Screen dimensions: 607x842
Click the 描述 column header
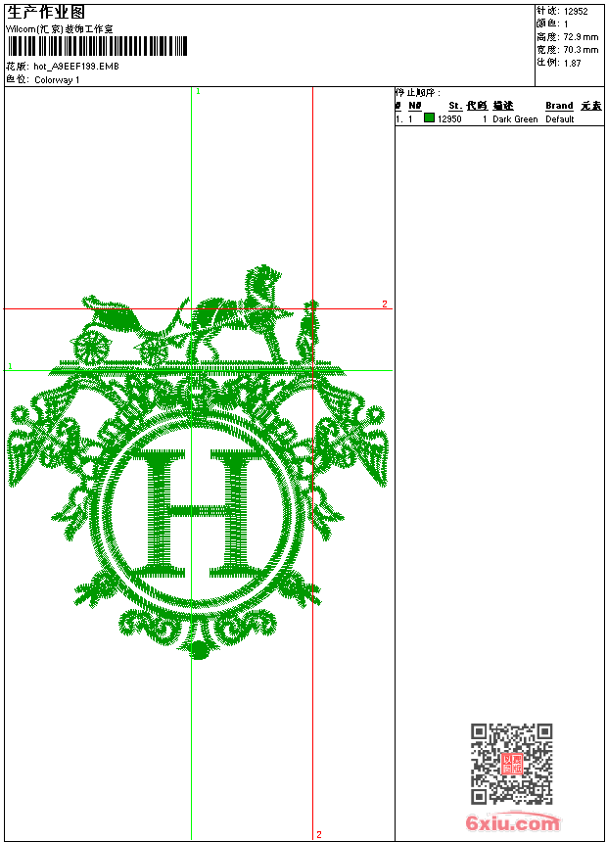[x=503, y=106]
